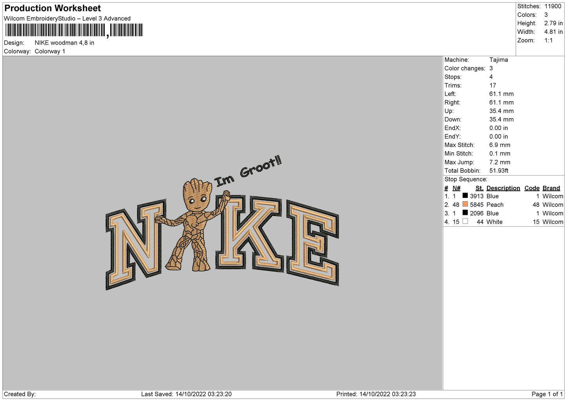Click the 'Brand' column header
567x401 pixels.
coord(551,188)
